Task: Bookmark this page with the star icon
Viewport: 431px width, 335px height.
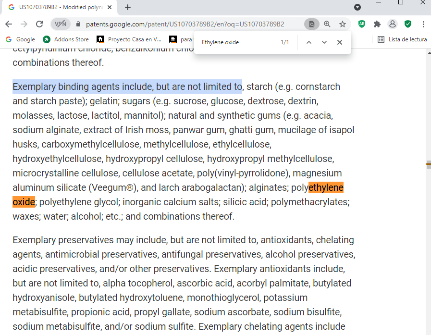Action: coord(343,24)
